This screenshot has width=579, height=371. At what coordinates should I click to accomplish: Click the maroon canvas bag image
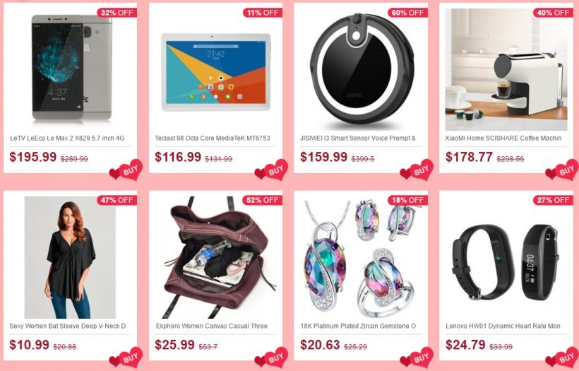pos(220,257)
